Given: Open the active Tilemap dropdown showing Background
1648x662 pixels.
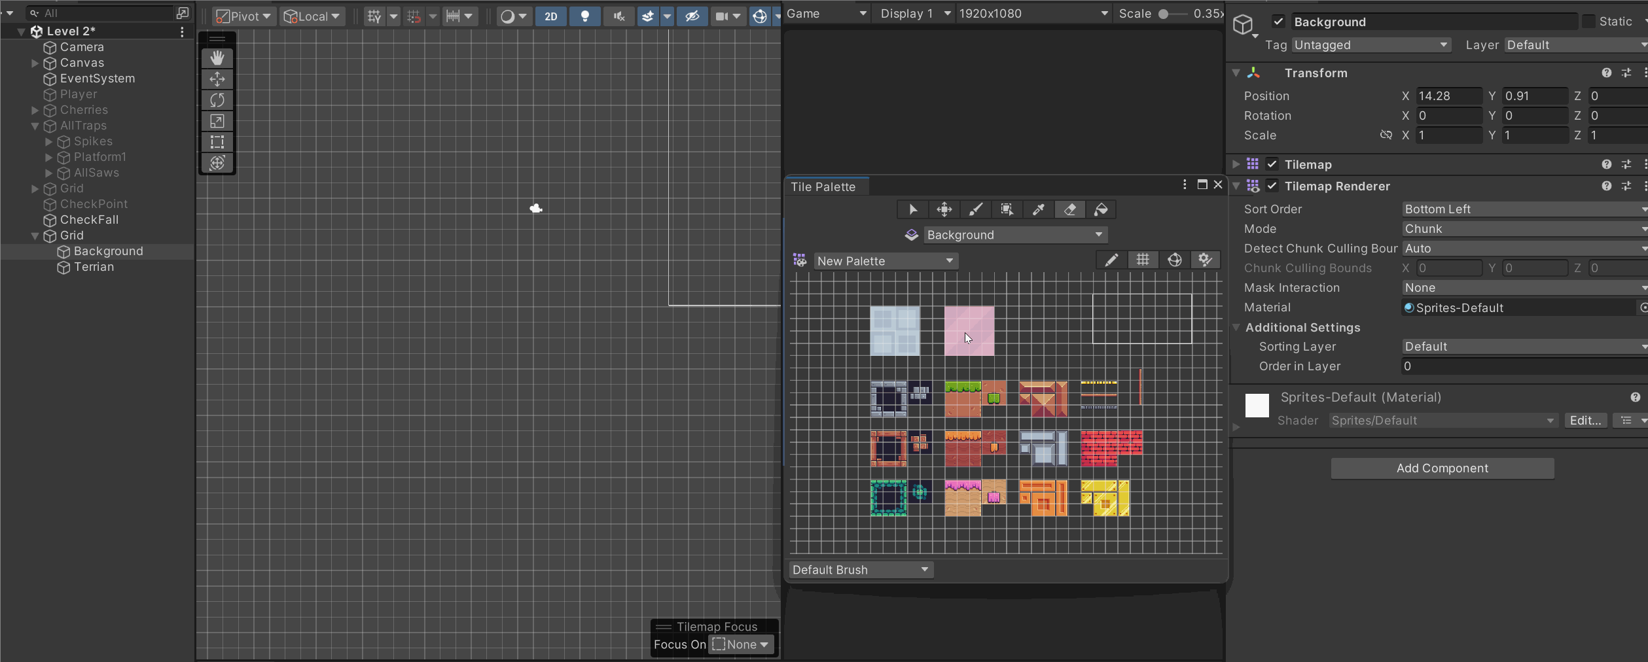Looking at the screenshot, I should [1014, 235].
